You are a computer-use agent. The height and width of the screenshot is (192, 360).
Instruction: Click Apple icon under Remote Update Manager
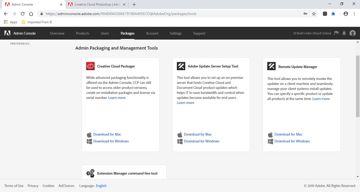(270, 135)
